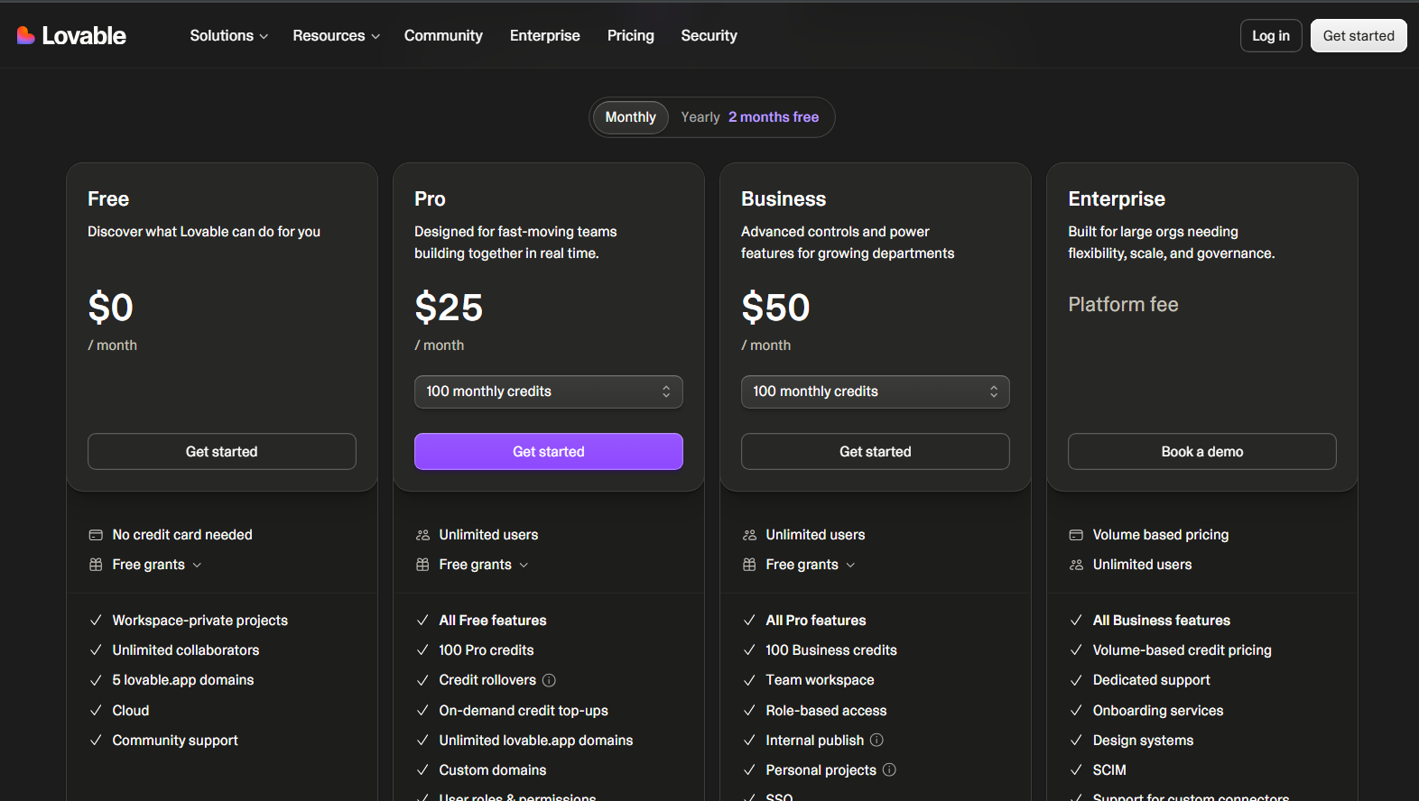1419x801 pixels.
Task: Open the Pricing nav link
Action: pos(630,35)
